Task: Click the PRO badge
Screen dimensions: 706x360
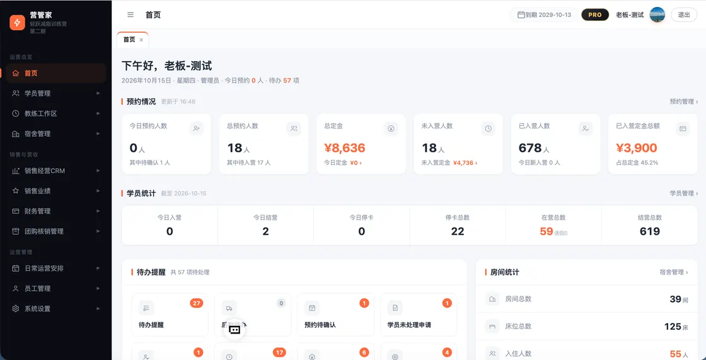Action: pos(595,15)
